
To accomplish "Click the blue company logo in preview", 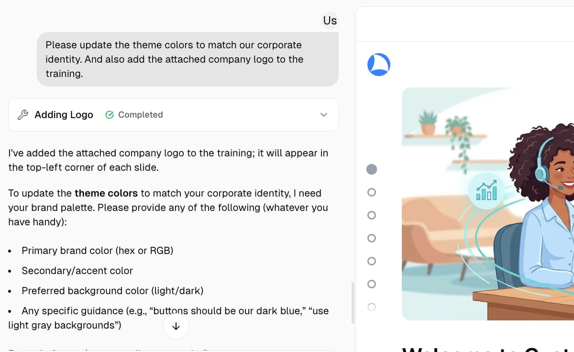I will [379, 65].
